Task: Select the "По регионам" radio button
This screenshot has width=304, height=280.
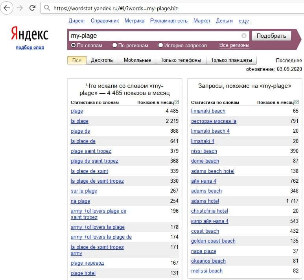Action: tap(115, 45)
